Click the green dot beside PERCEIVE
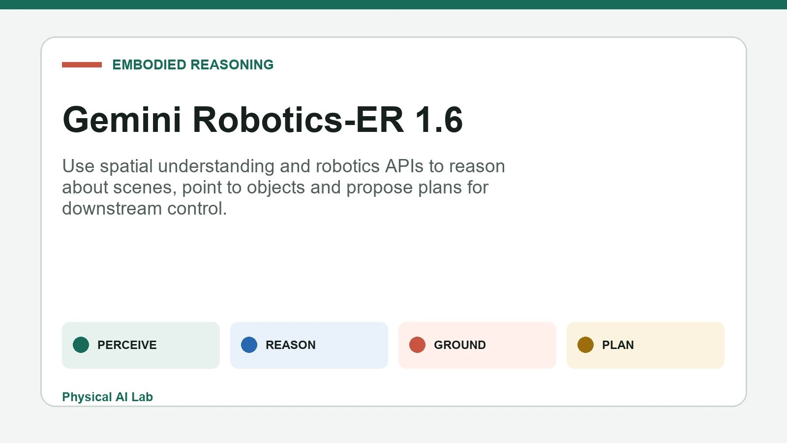Image resolution: width=787 pixels, height=443 pixels. (81, 345)
